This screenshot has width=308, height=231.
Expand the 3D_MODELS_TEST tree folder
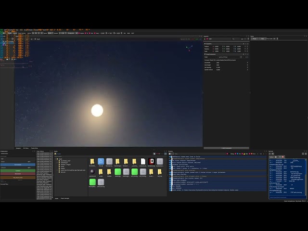pyautogui.click(x=57, y=161)
